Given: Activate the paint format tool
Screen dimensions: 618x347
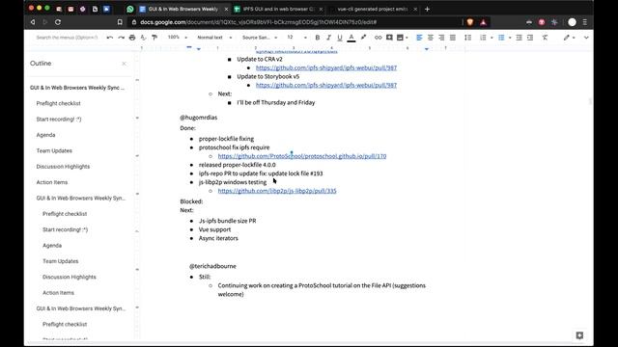Looking at the screenshot, I should (154, 38).
